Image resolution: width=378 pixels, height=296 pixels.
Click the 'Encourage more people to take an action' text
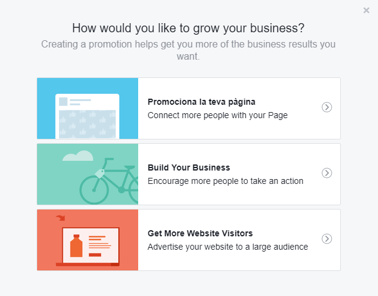tap(225, 181)
